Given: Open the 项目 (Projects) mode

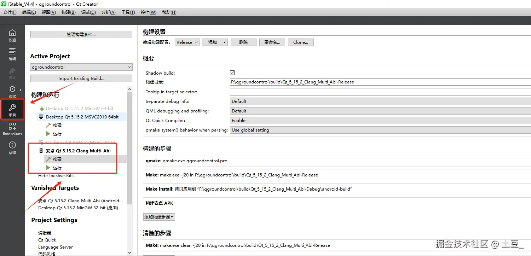Looking at the screenshot, I should click(x=12, y=110).
